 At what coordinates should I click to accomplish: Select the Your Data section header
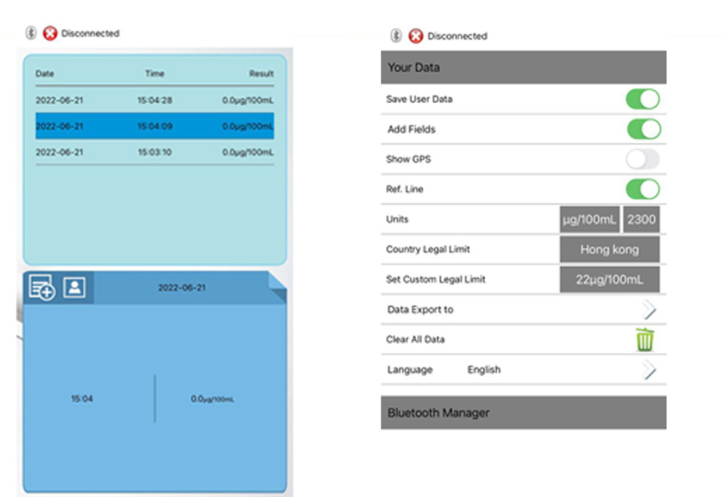523,68
